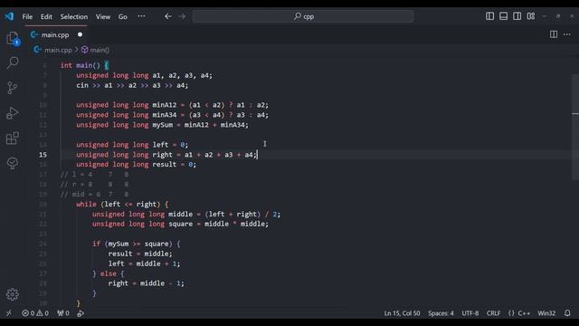Click the "mySum = minA12 + minA34" line
The image size is (579, 326).
(163, 125)
